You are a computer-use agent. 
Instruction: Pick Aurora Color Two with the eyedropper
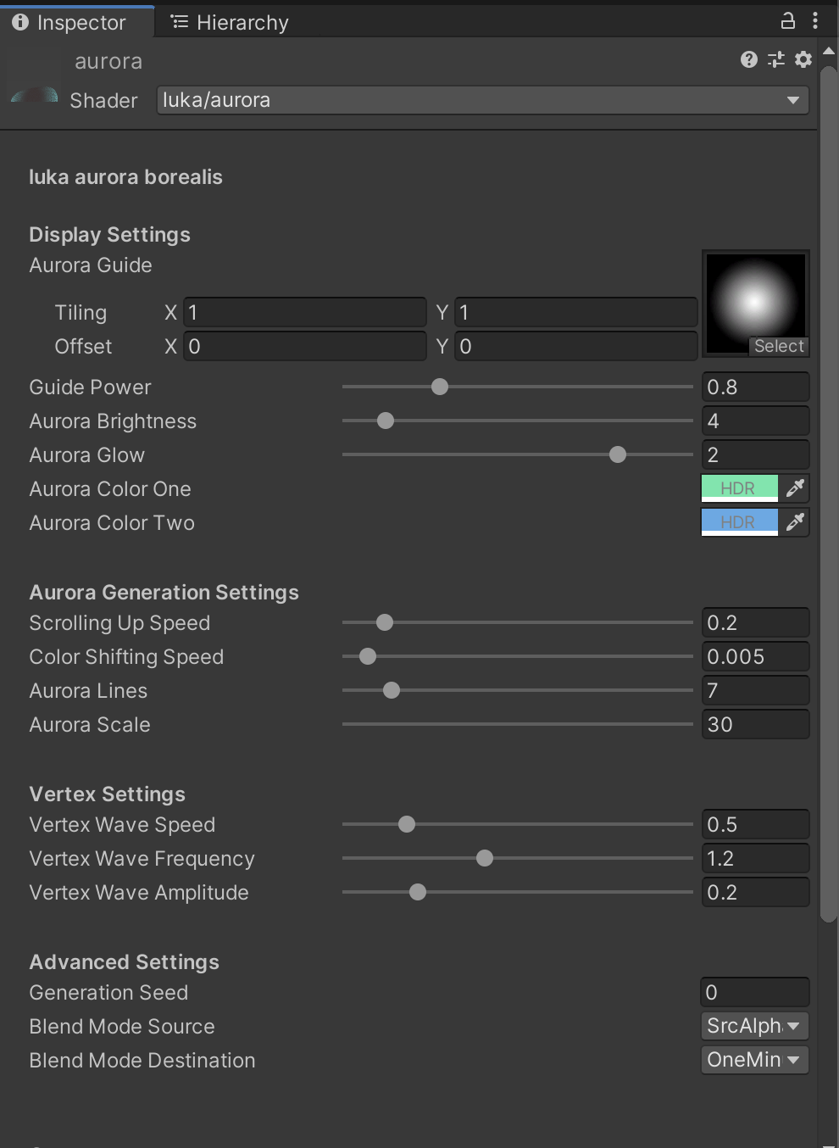coord(795,522)
